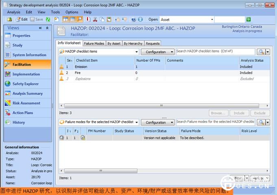Click the horizontal scrollbar in failure modes grid
Screen dimensions: 277x195
163,171
